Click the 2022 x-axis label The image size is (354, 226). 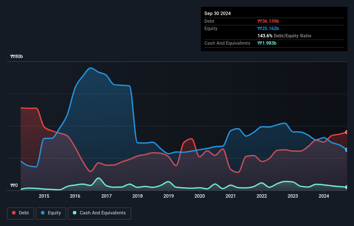pyautogui.click(x=262, y=196)
